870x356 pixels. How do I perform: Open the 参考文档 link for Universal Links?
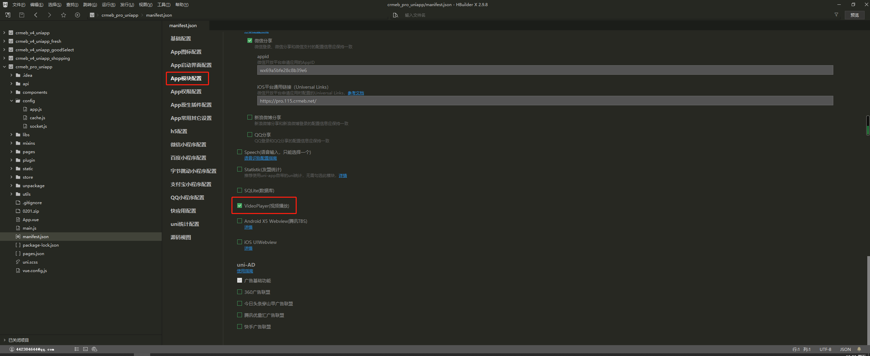(355, 93)
